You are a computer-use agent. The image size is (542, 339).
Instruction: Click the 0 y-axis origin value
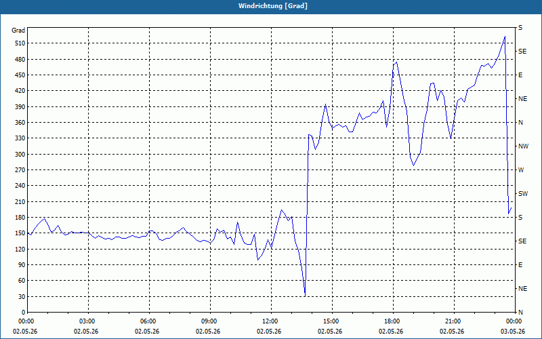(24, 313)
